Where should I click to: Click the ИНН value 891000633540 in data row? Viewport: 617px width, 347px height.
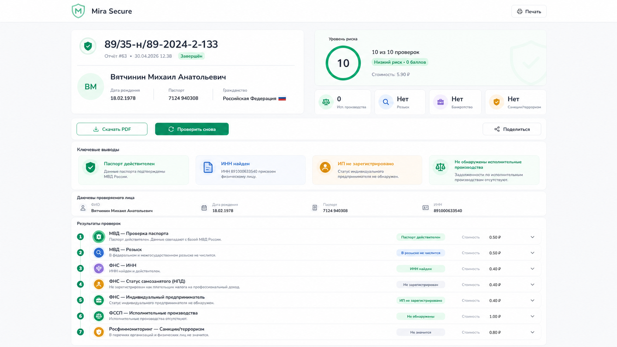pos(448,211)
